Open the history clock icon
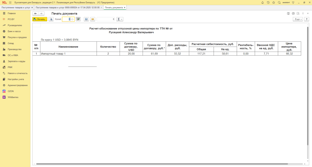The height and width of the screenshot is (167, 312). [268, 2]
